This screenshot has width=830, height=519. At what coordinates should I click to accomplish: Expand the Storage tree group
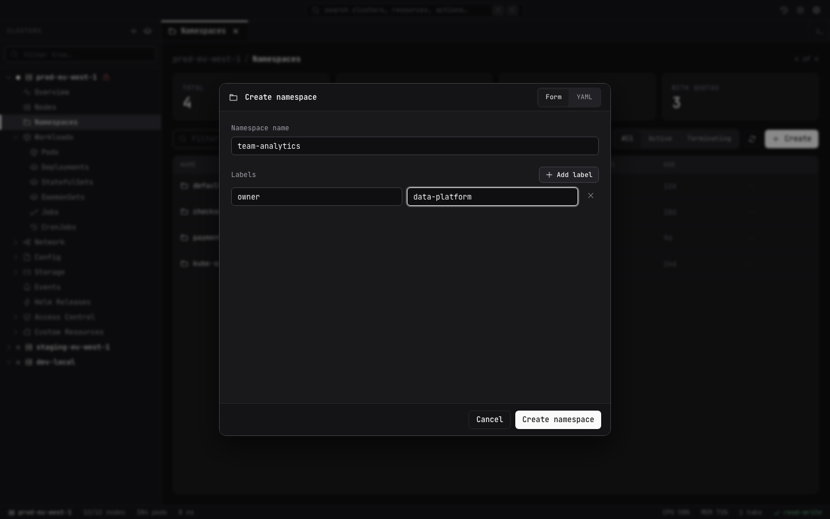click(16, 272)
